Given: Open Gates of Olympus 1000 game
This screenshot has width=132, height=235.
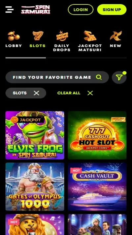Looking at the screenshot, I should [x=35, y=187].
